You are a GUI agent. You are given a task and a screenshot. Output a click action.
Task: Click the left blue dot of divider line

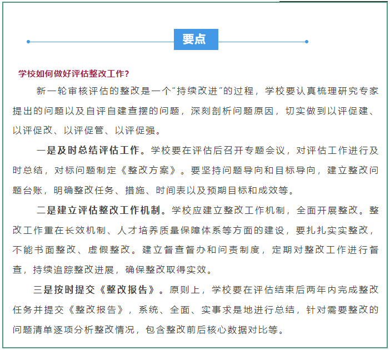pyautogui.click(x=28, y=41)
